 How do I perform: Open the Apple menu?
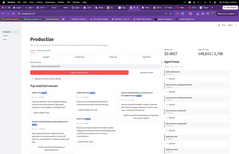(x=4, y=2)
